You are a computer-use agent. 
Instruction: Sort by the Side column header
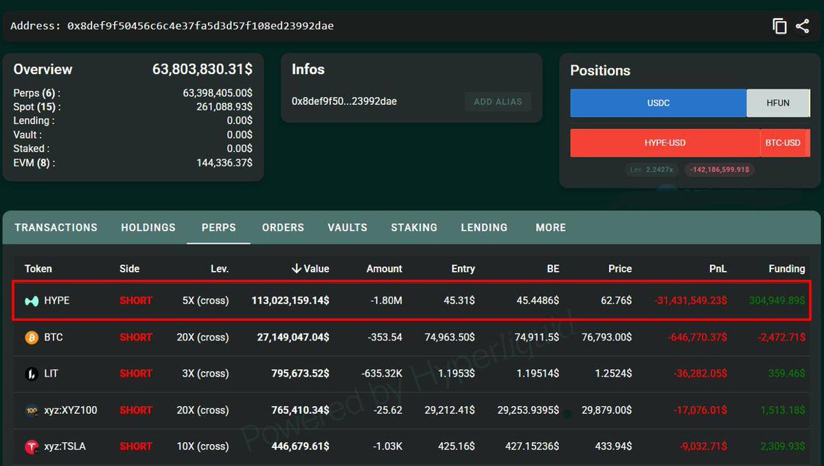129,268
